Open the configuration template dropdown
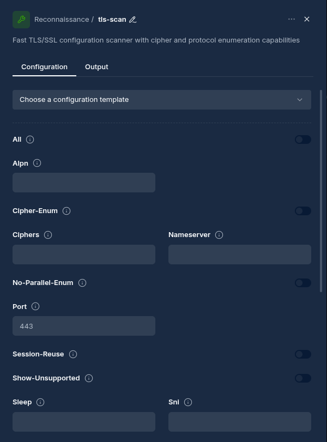327x442 pixels. point(161,100)
